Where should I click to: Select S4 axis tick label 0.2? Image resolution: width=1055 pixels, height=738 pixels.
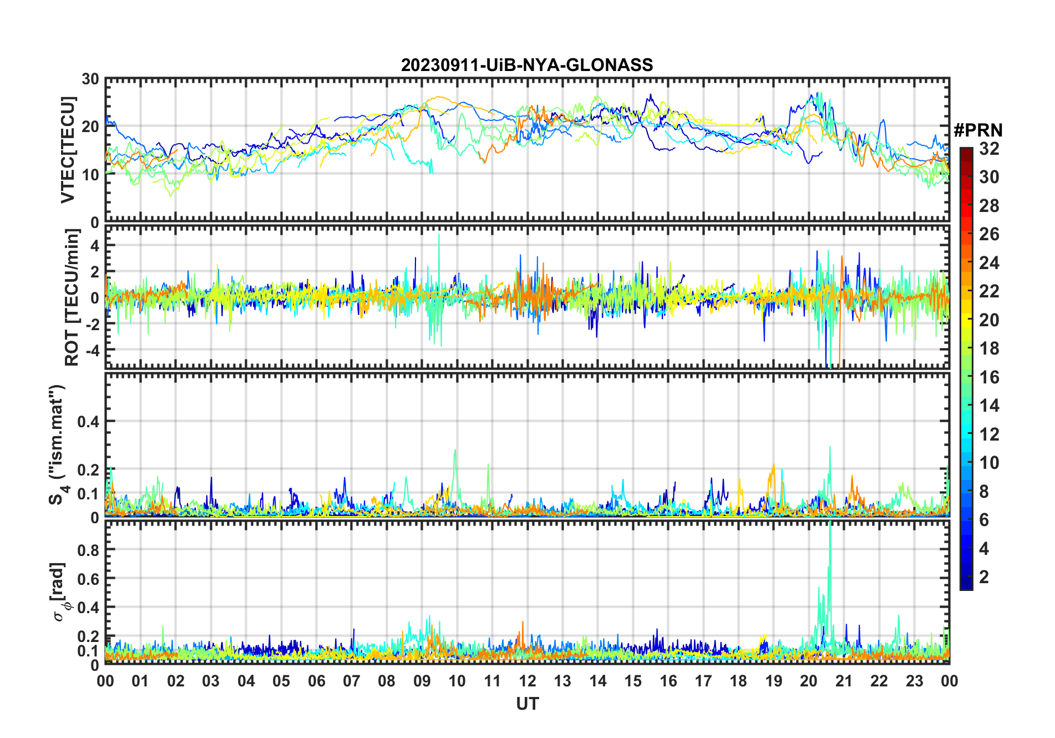[x=89, y=469]
